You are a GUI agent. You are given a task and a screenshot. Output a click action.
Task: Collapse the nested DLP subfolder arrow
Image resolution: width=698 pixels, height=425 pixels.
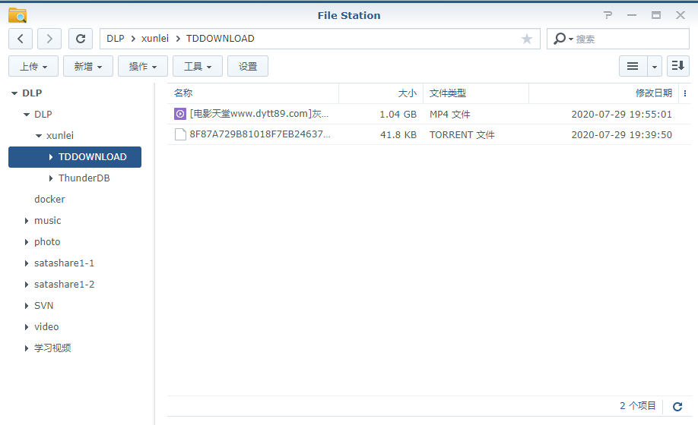point(27,115)
